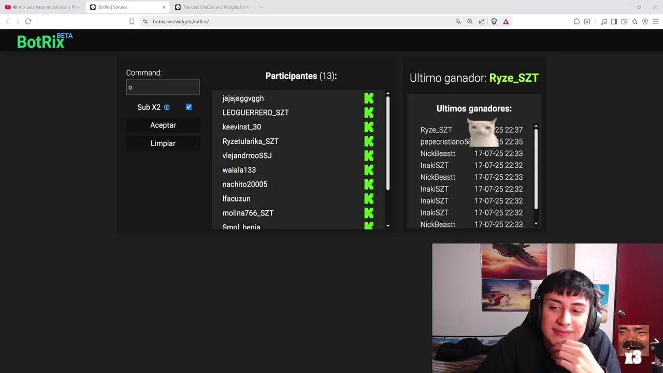663x373 pixels.
Task: Click Kick icon beside nachito20005
Action: tap(369, 184)
